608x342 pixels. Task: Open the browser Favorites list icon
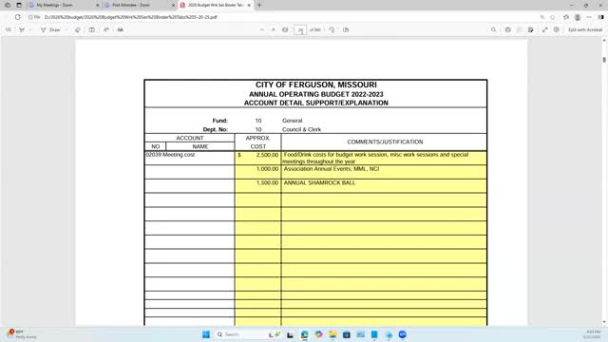tap(566, 17)
